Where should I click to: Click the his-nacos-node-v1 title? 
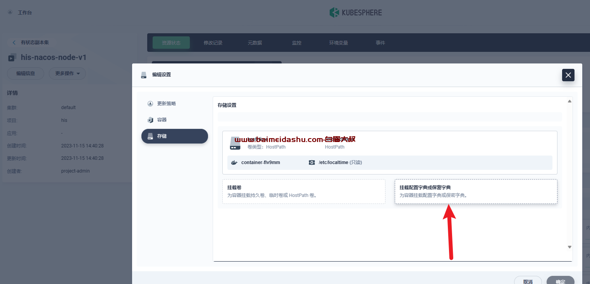53,58
